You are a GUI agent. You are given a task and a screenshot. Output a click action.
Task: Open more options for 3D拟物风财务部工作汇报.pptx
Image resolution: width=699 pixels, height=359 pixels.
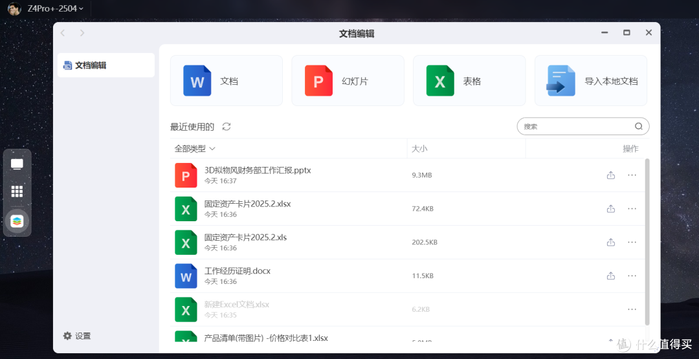tap(632, 175)
